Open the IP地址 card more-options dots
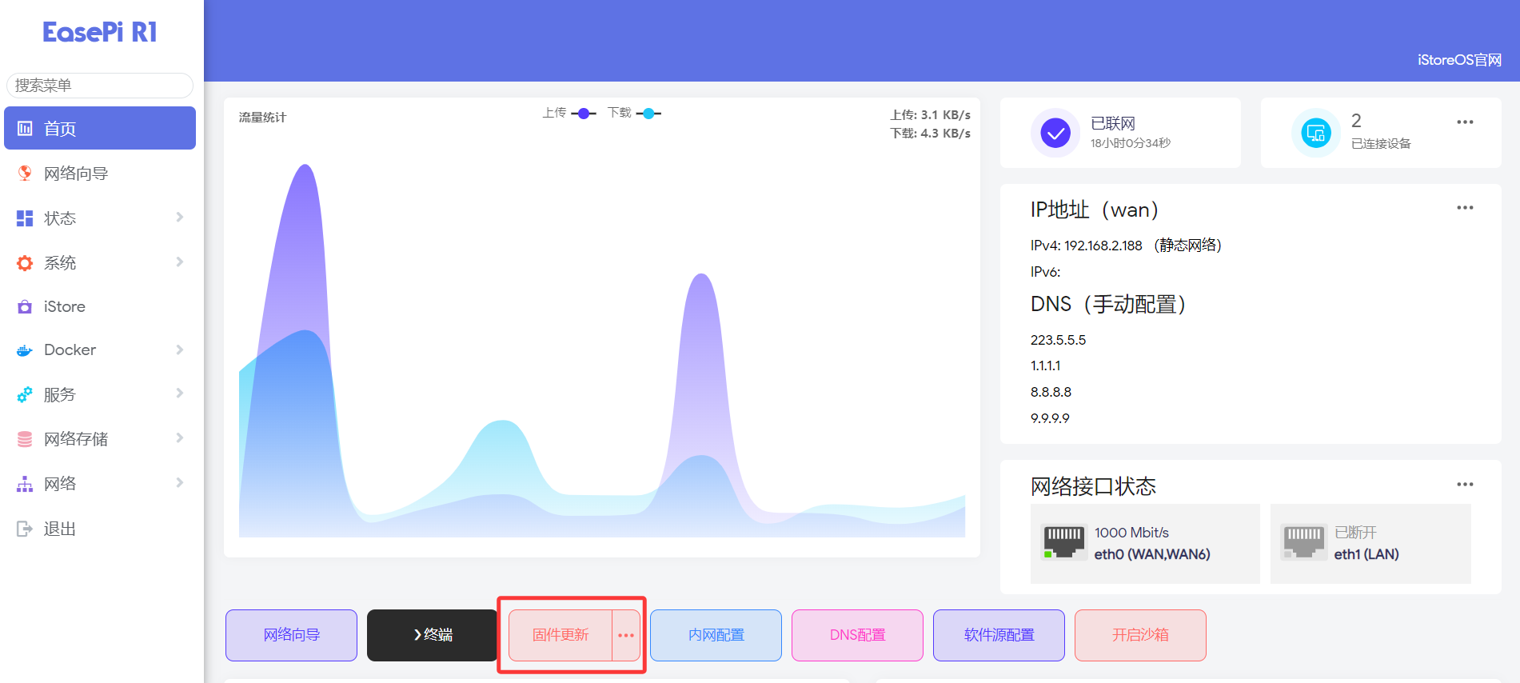1520x683 pixels. pyautogui.click(x=1465, y=208)
